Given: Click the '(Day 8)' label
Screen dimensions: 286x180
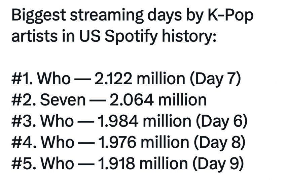Looking at the screenshot, I should [219, 142].
